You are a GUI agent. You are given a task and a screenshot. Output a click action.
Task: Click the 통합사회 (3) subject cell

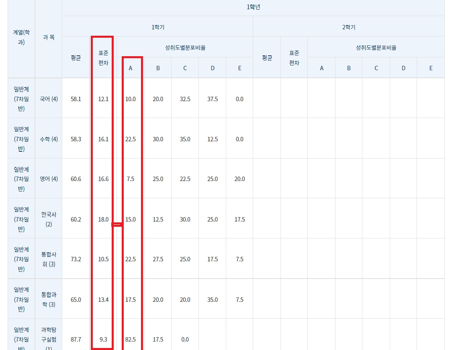click(x=48, y=259)
